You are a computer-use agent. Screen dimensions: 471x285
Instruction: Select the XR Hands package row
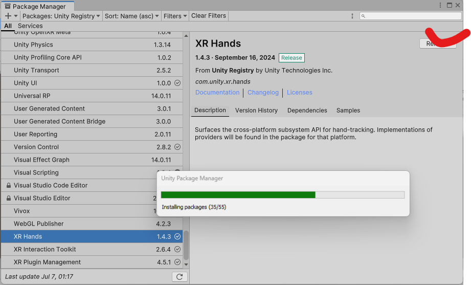92,236
